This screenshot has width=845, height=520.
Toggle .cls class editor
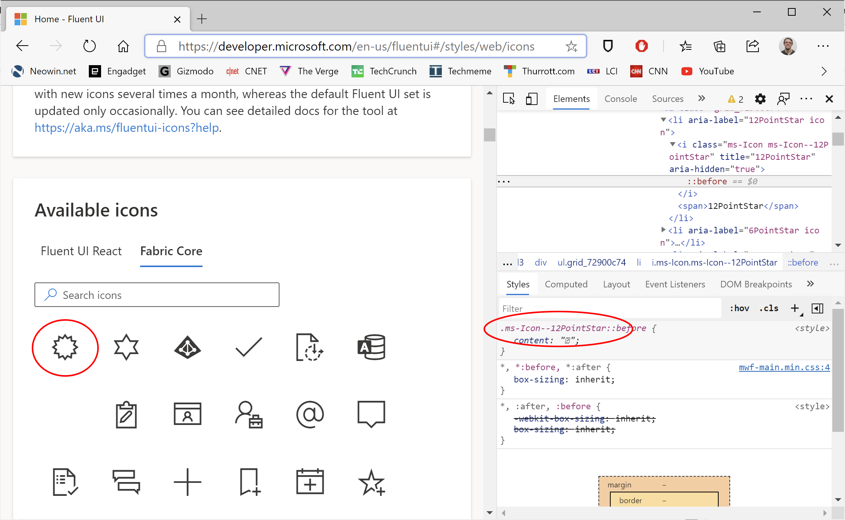pyautogui.click(x=769, y=308)
